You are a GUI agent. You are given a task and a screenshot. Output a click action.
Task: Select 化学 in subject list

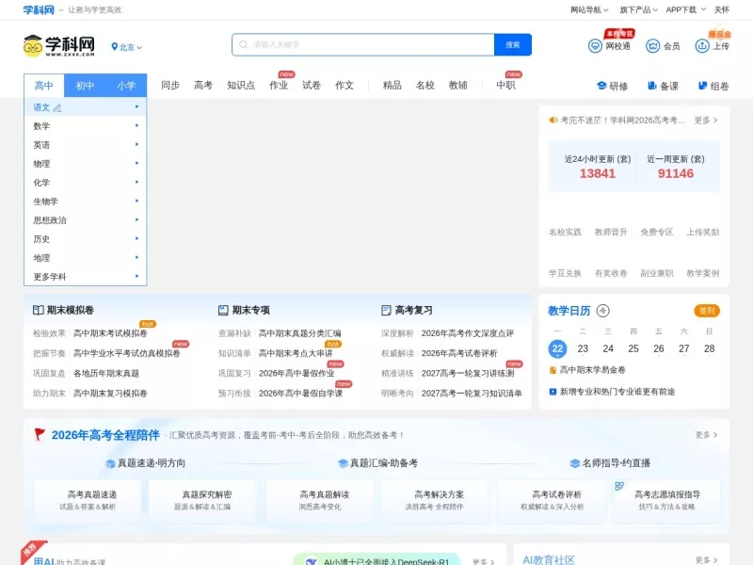85,183
